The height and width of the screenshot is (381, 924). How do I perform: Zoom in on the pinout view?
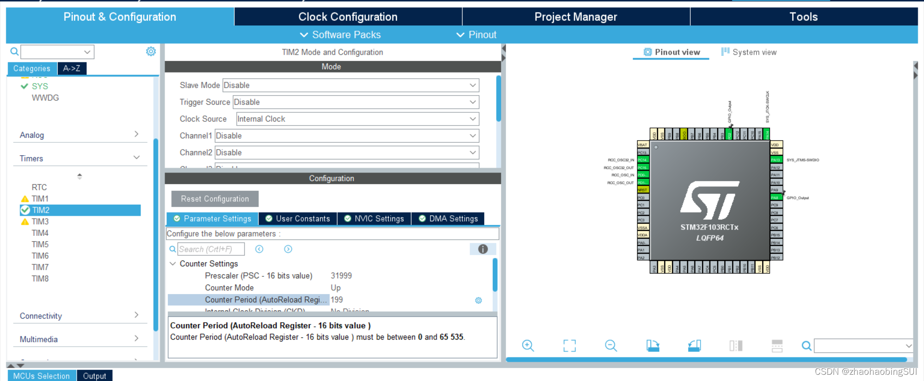[528, 345]
